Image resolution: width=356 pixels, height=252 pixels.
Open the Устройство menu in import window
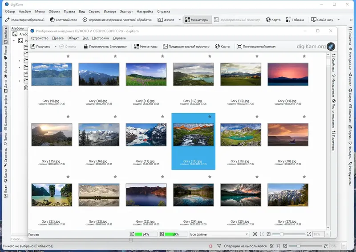[x=40, y=38]
